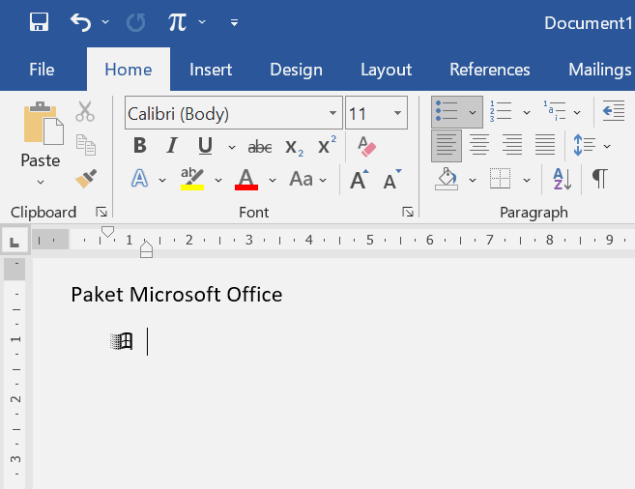Switch to the Layout tab
The image size is (635, 489).
point(386,70)
